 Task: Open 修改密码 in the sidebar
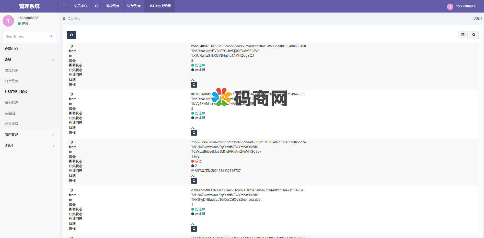pos(12,124)
